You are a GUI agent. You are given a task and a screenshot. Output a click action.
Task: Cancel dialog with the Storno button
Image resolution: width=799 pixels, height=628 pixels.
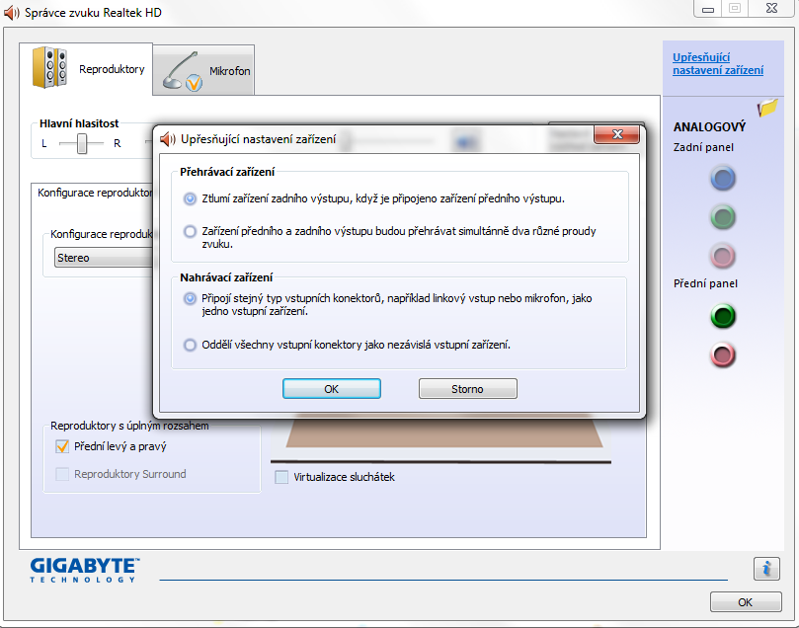point(468,389)
